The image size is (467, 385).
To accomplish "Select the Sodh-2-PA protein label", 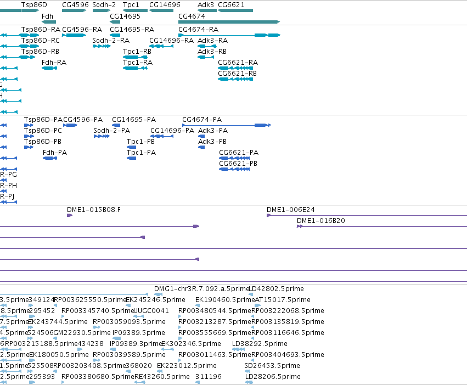I will click(112, 131).
